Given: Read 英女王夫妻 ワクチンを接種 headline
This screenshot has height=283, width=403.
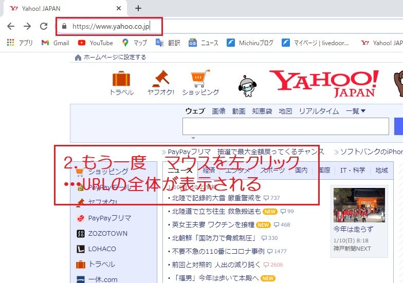Looking at the screenshot, I should point(213,225).
